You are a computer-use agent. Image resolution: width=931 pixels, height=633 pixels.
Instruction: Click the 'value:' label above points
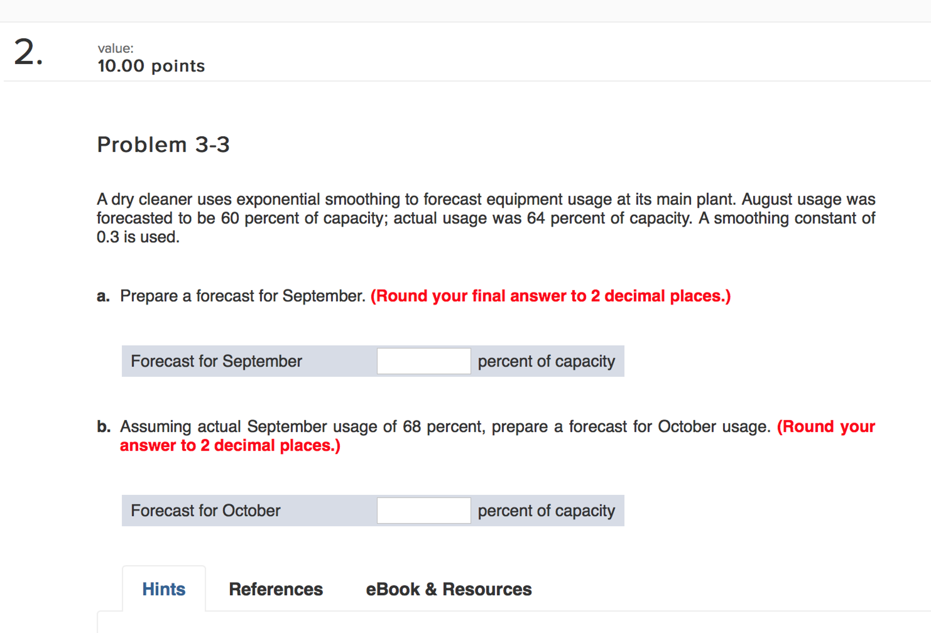point(116,48)
